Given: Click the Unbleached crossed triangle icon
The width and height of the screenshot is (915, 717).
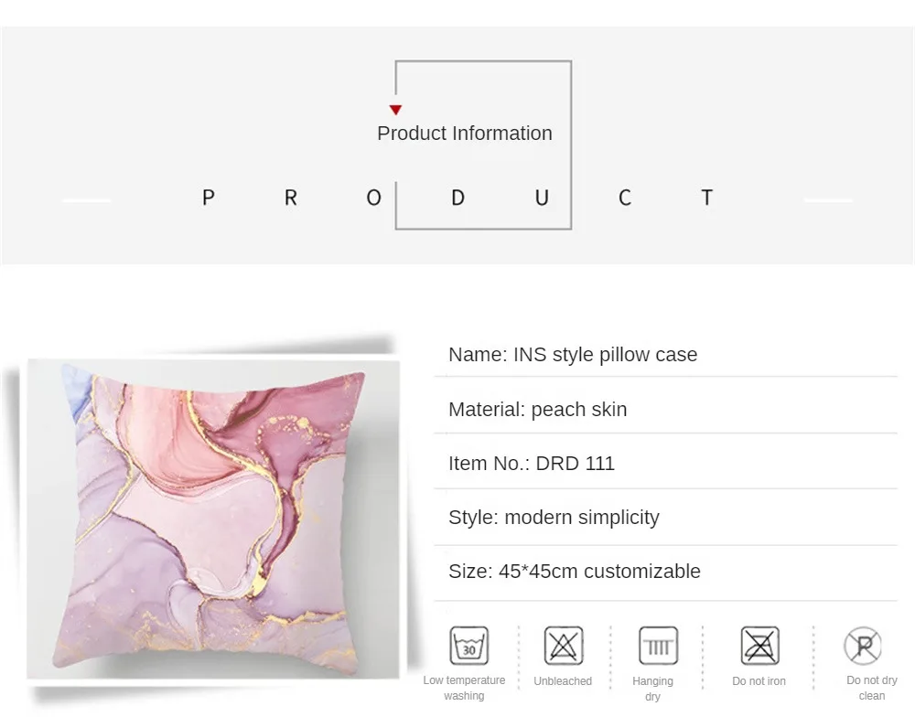Looking at the screenshot, I should 563,646.
